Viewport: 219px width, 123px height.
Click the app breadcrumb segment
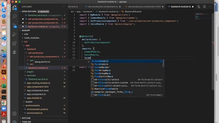pos(78,12)
